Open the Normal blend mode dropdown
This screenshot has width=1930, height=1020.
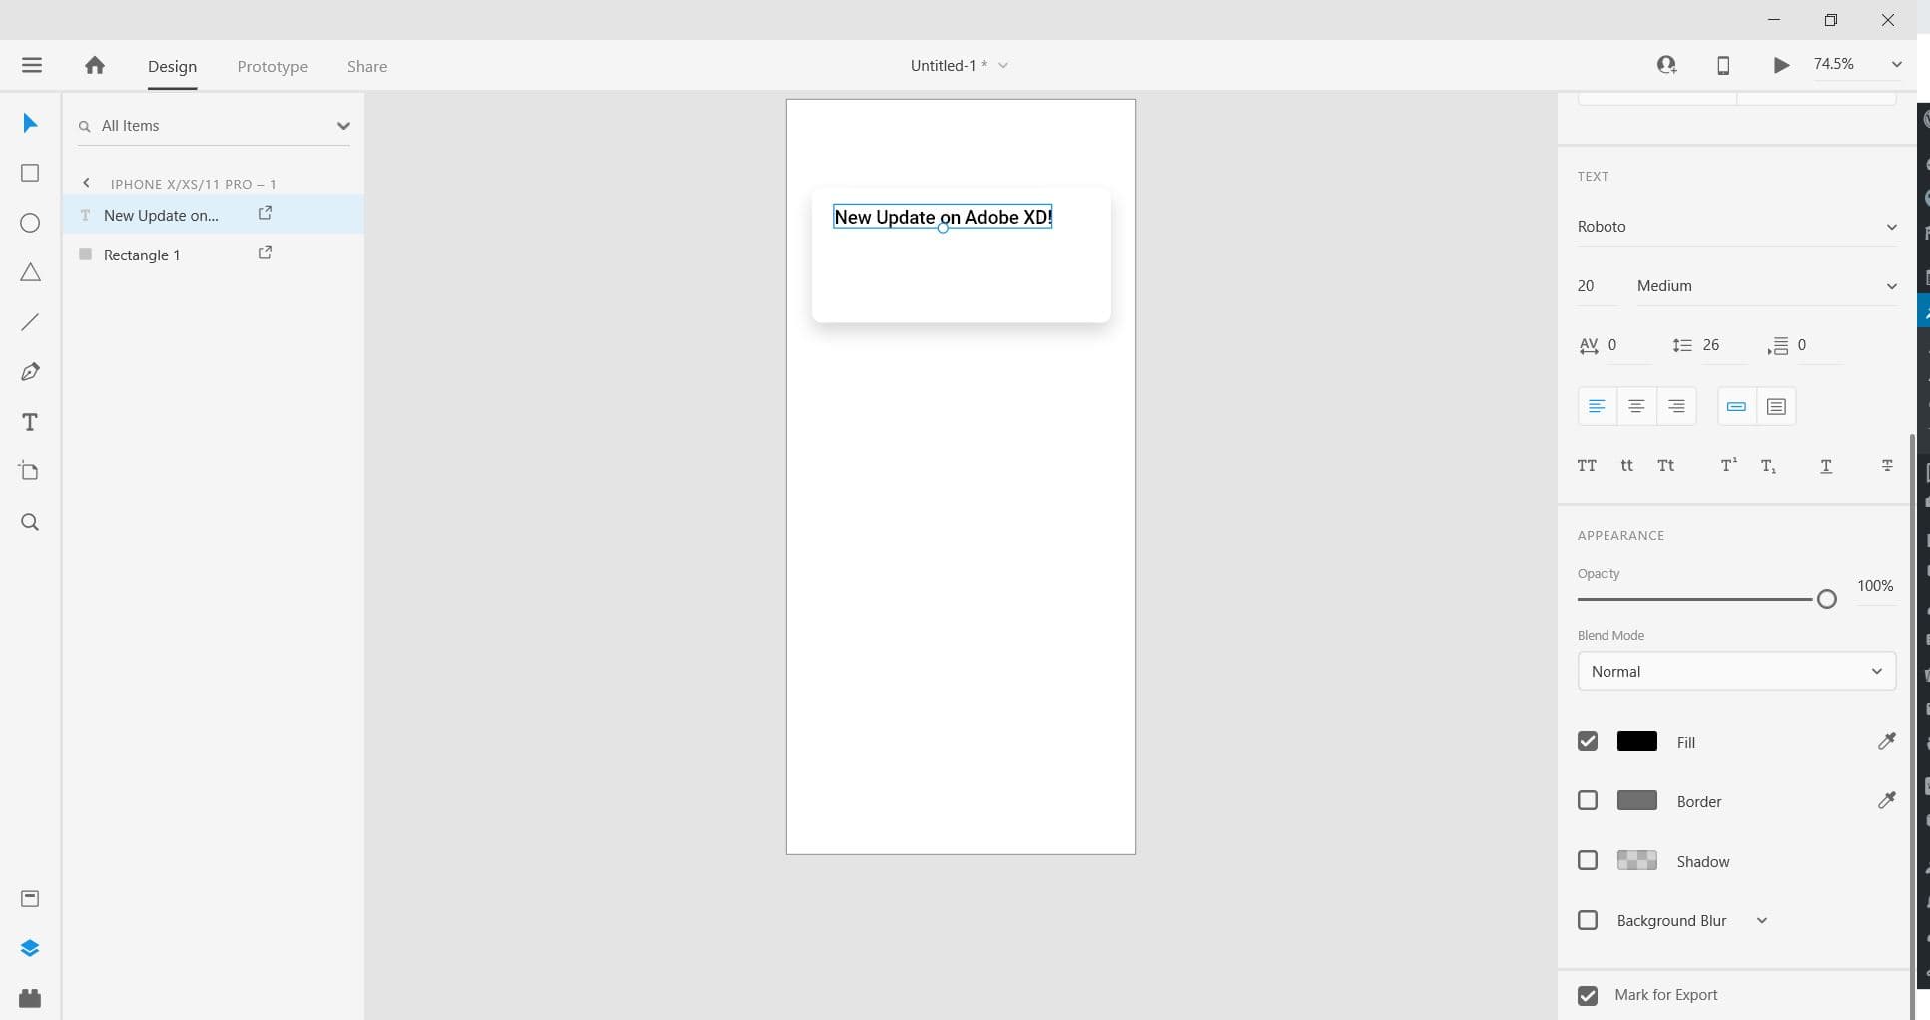[1736, 671]
